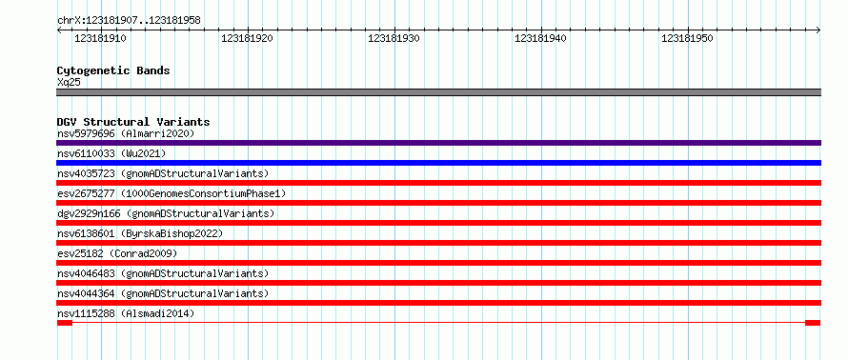
Task: Open variant label nsv4044364 (gnomADStructuralVariants)
Action: [163, 293]
